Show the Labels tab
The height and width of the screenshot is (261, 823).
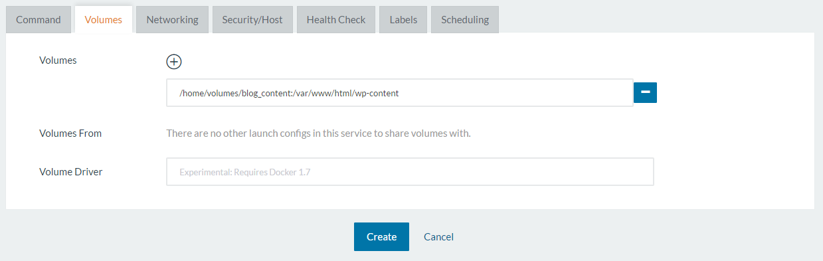click(403, 19)
